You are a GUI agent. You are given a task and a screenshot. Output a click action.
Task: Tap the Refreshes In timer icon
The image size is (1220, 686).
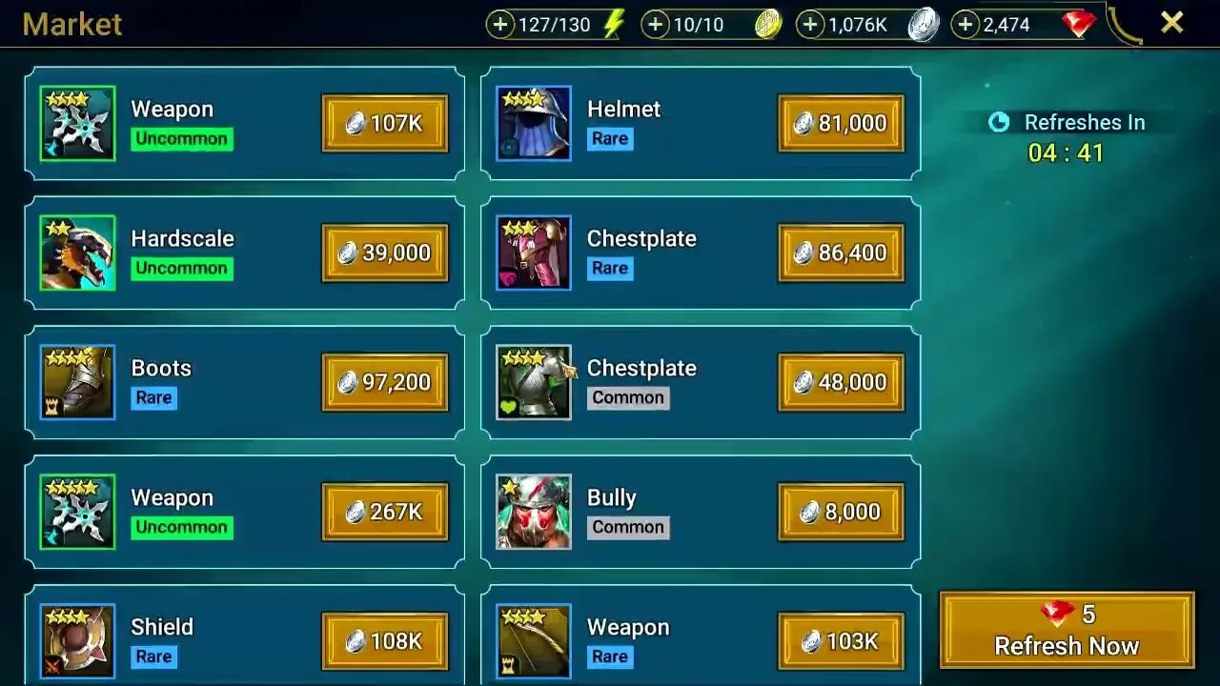click(x=999, y=122)
